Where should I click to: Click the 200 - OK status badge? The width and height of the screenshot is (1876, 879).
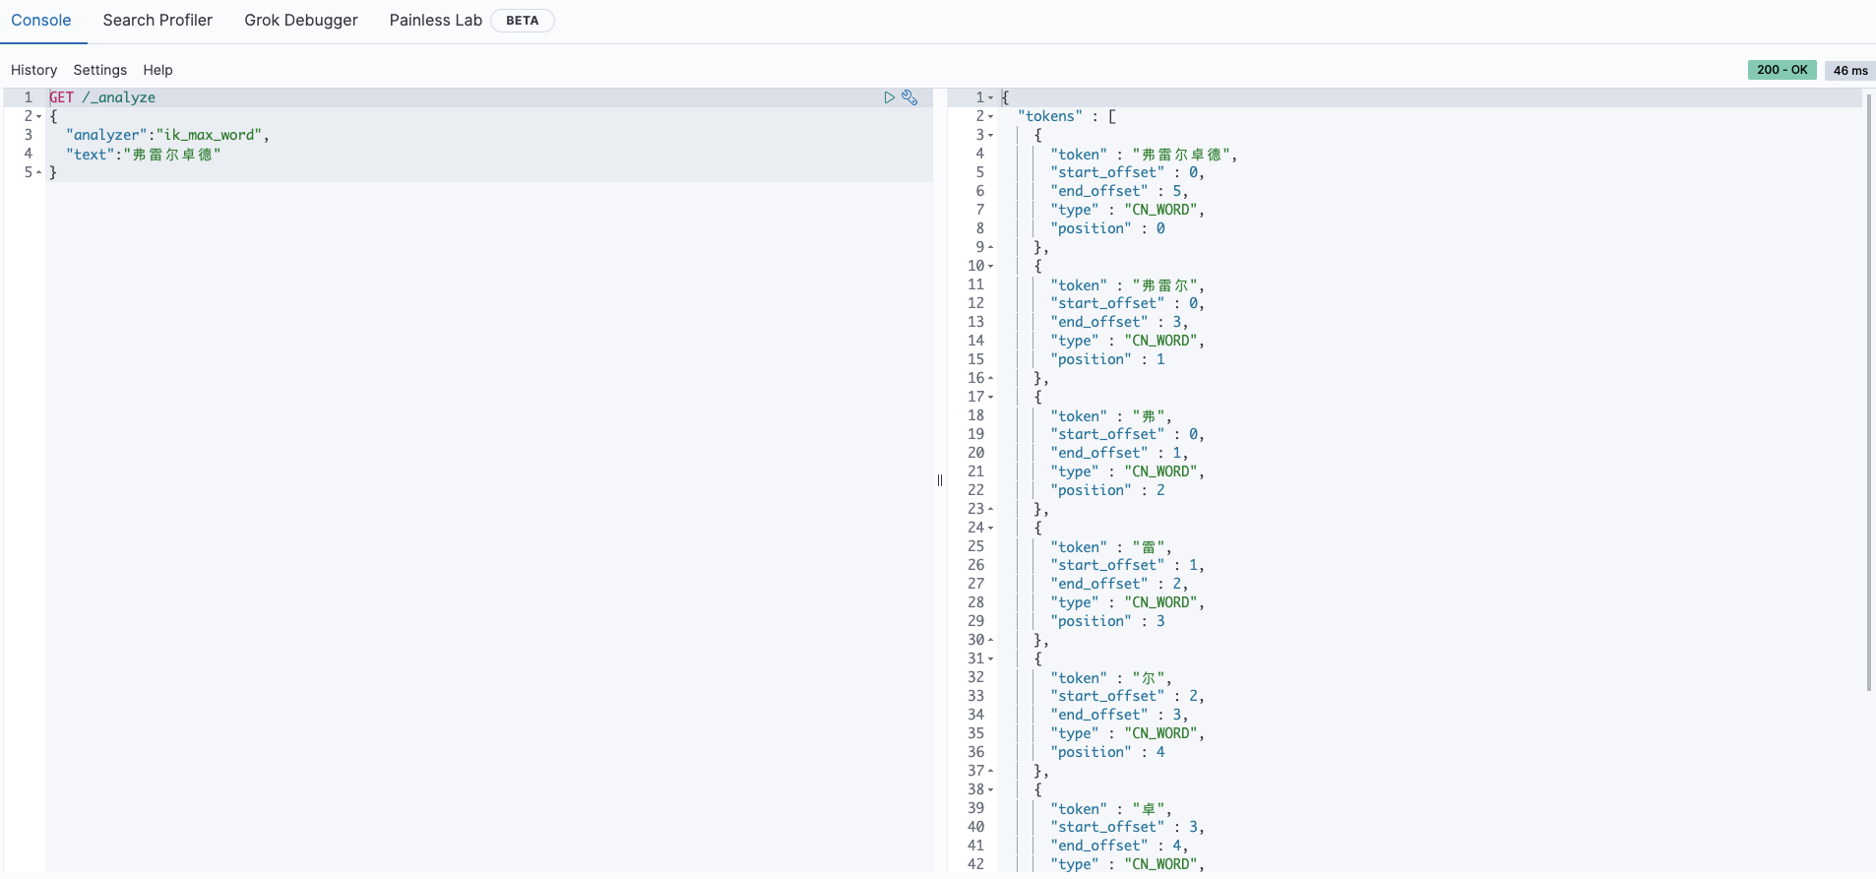pos(1782,70)
